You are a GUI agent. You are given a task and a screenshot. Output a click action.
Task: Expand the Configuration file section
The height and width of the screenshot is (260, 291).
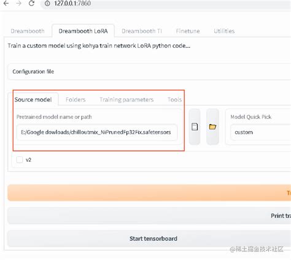(149, 72)
